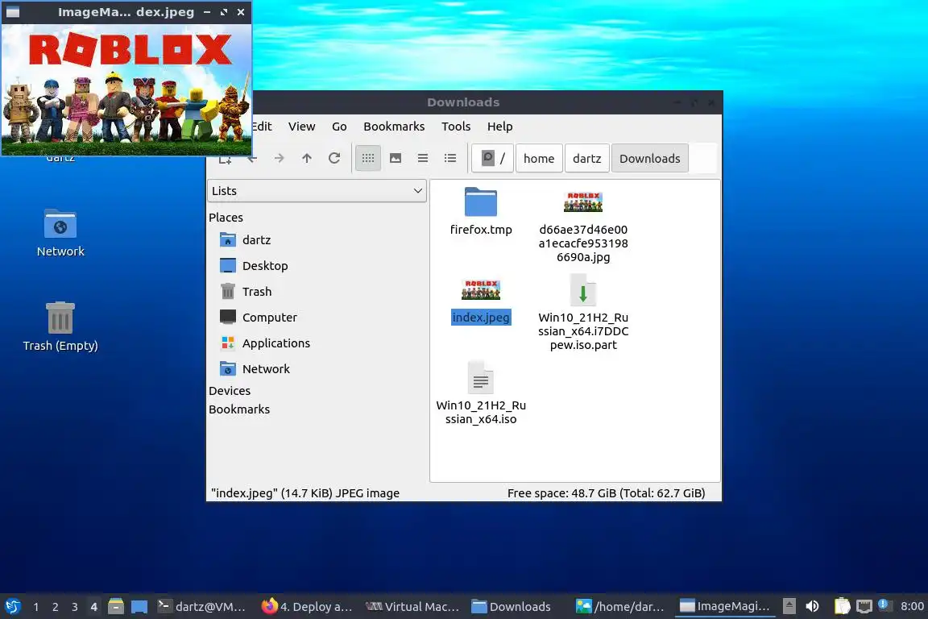Select the Win10_21H2_Russian_x64 iso.part download file
This screenshot has width=928, height=619.
[583, 289]
